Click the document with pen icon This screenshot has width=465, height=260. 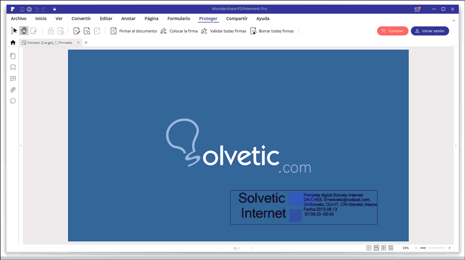[x=77, y=31]
